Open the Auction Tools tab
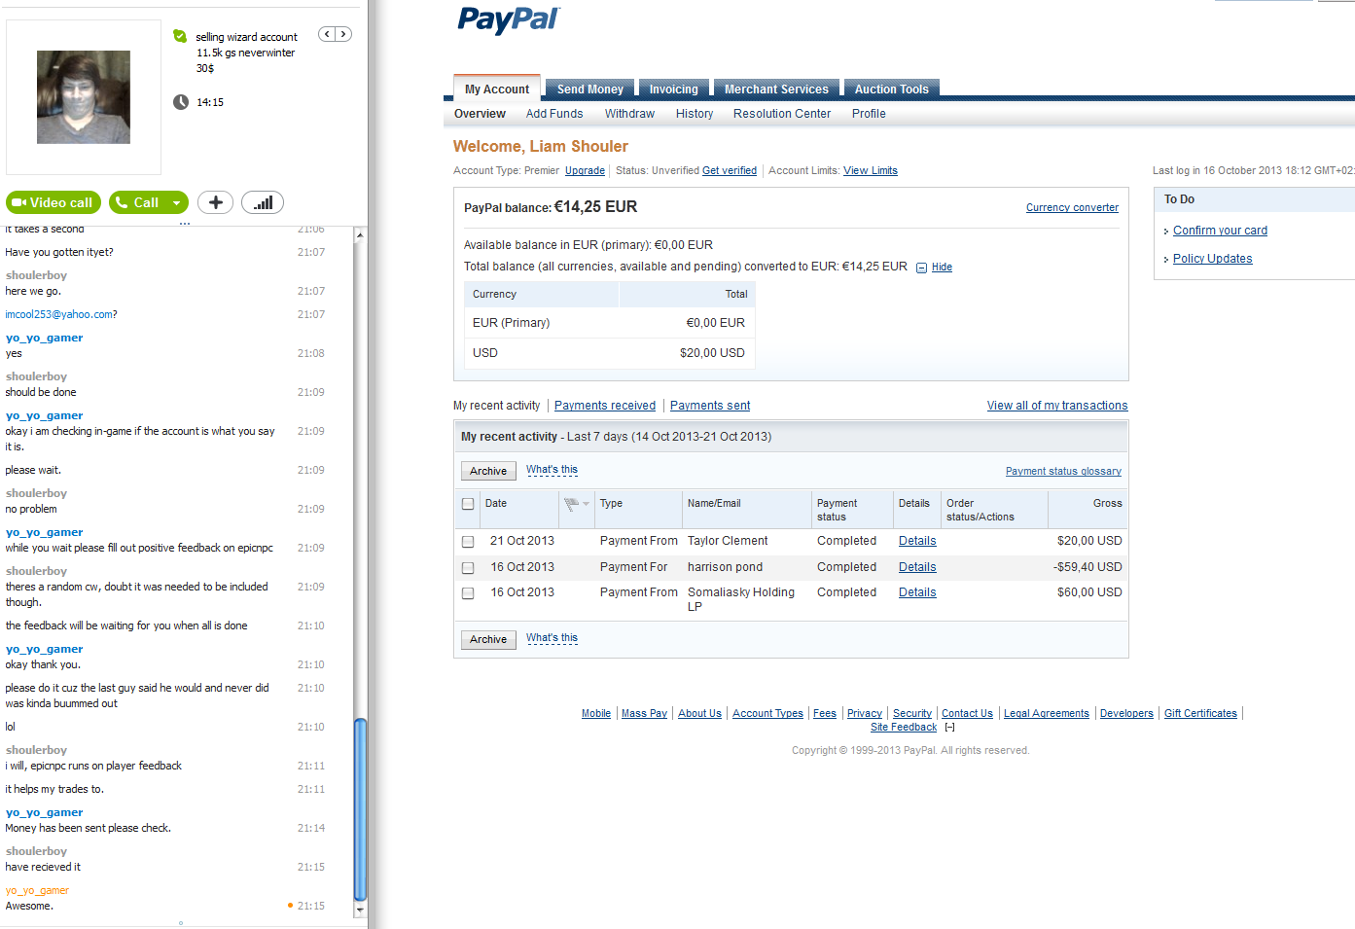The width and height of the screenshot is (1355, 929). 891,89
